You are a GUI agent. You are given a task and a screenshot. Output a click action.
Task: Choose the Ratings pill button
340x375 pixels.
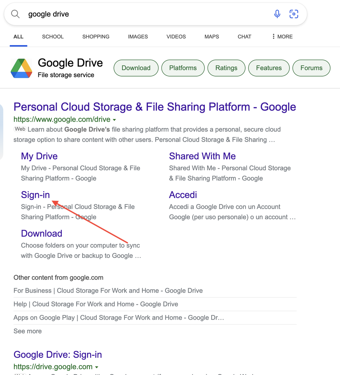click(226, 68)
